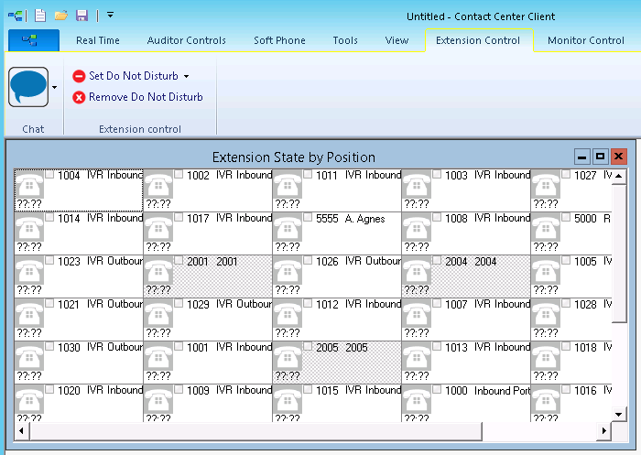Expand the Chat button dropdown arrow

click(x=54, y=87)
